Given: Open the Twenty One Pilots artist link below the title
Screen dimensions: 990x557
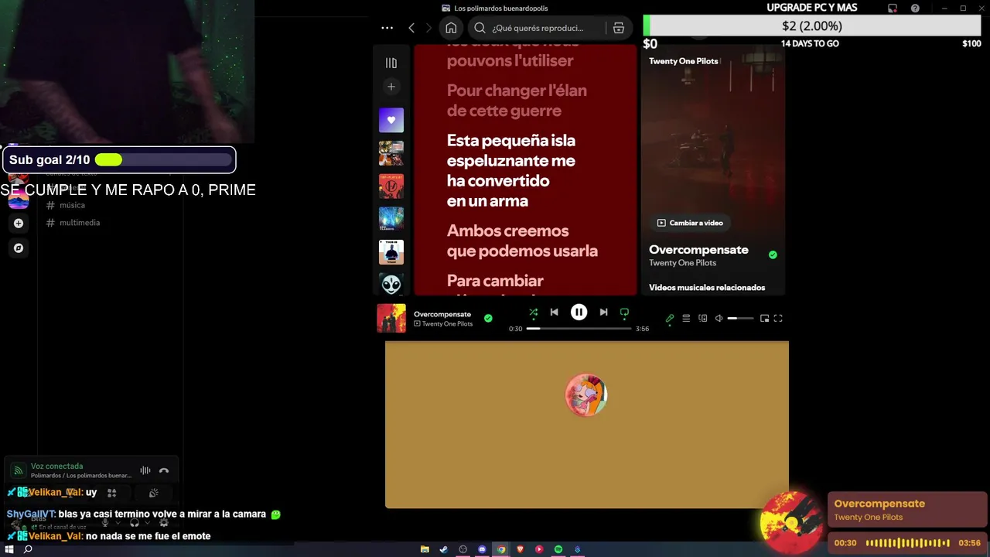Looking at the screenshot, I should (x=682, y=263).
